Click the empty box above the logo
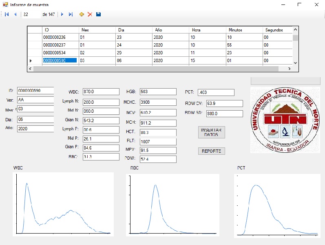The width and height of the screenshot is (325, 245). pyautogui.click(x=285, y=81)
